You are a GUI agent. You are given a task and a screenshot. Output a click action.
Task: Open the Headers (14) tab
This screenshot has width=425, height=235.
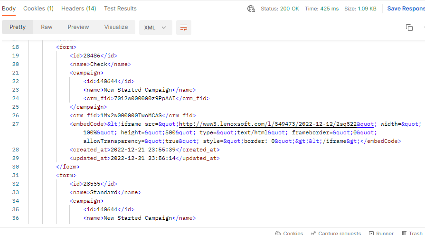(x=78, y=9)
